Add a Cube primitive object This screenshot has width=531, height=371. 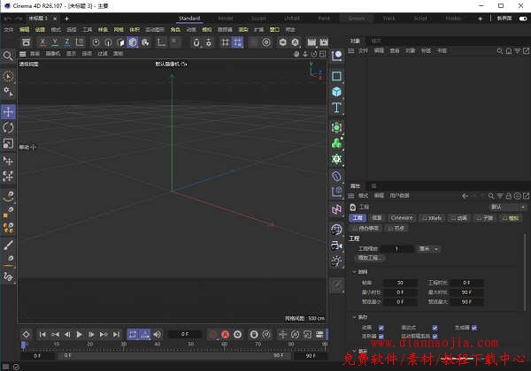tap(336, 92)
